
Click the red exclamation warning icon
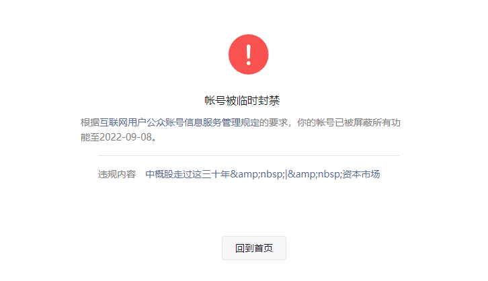tap(248, 54)
